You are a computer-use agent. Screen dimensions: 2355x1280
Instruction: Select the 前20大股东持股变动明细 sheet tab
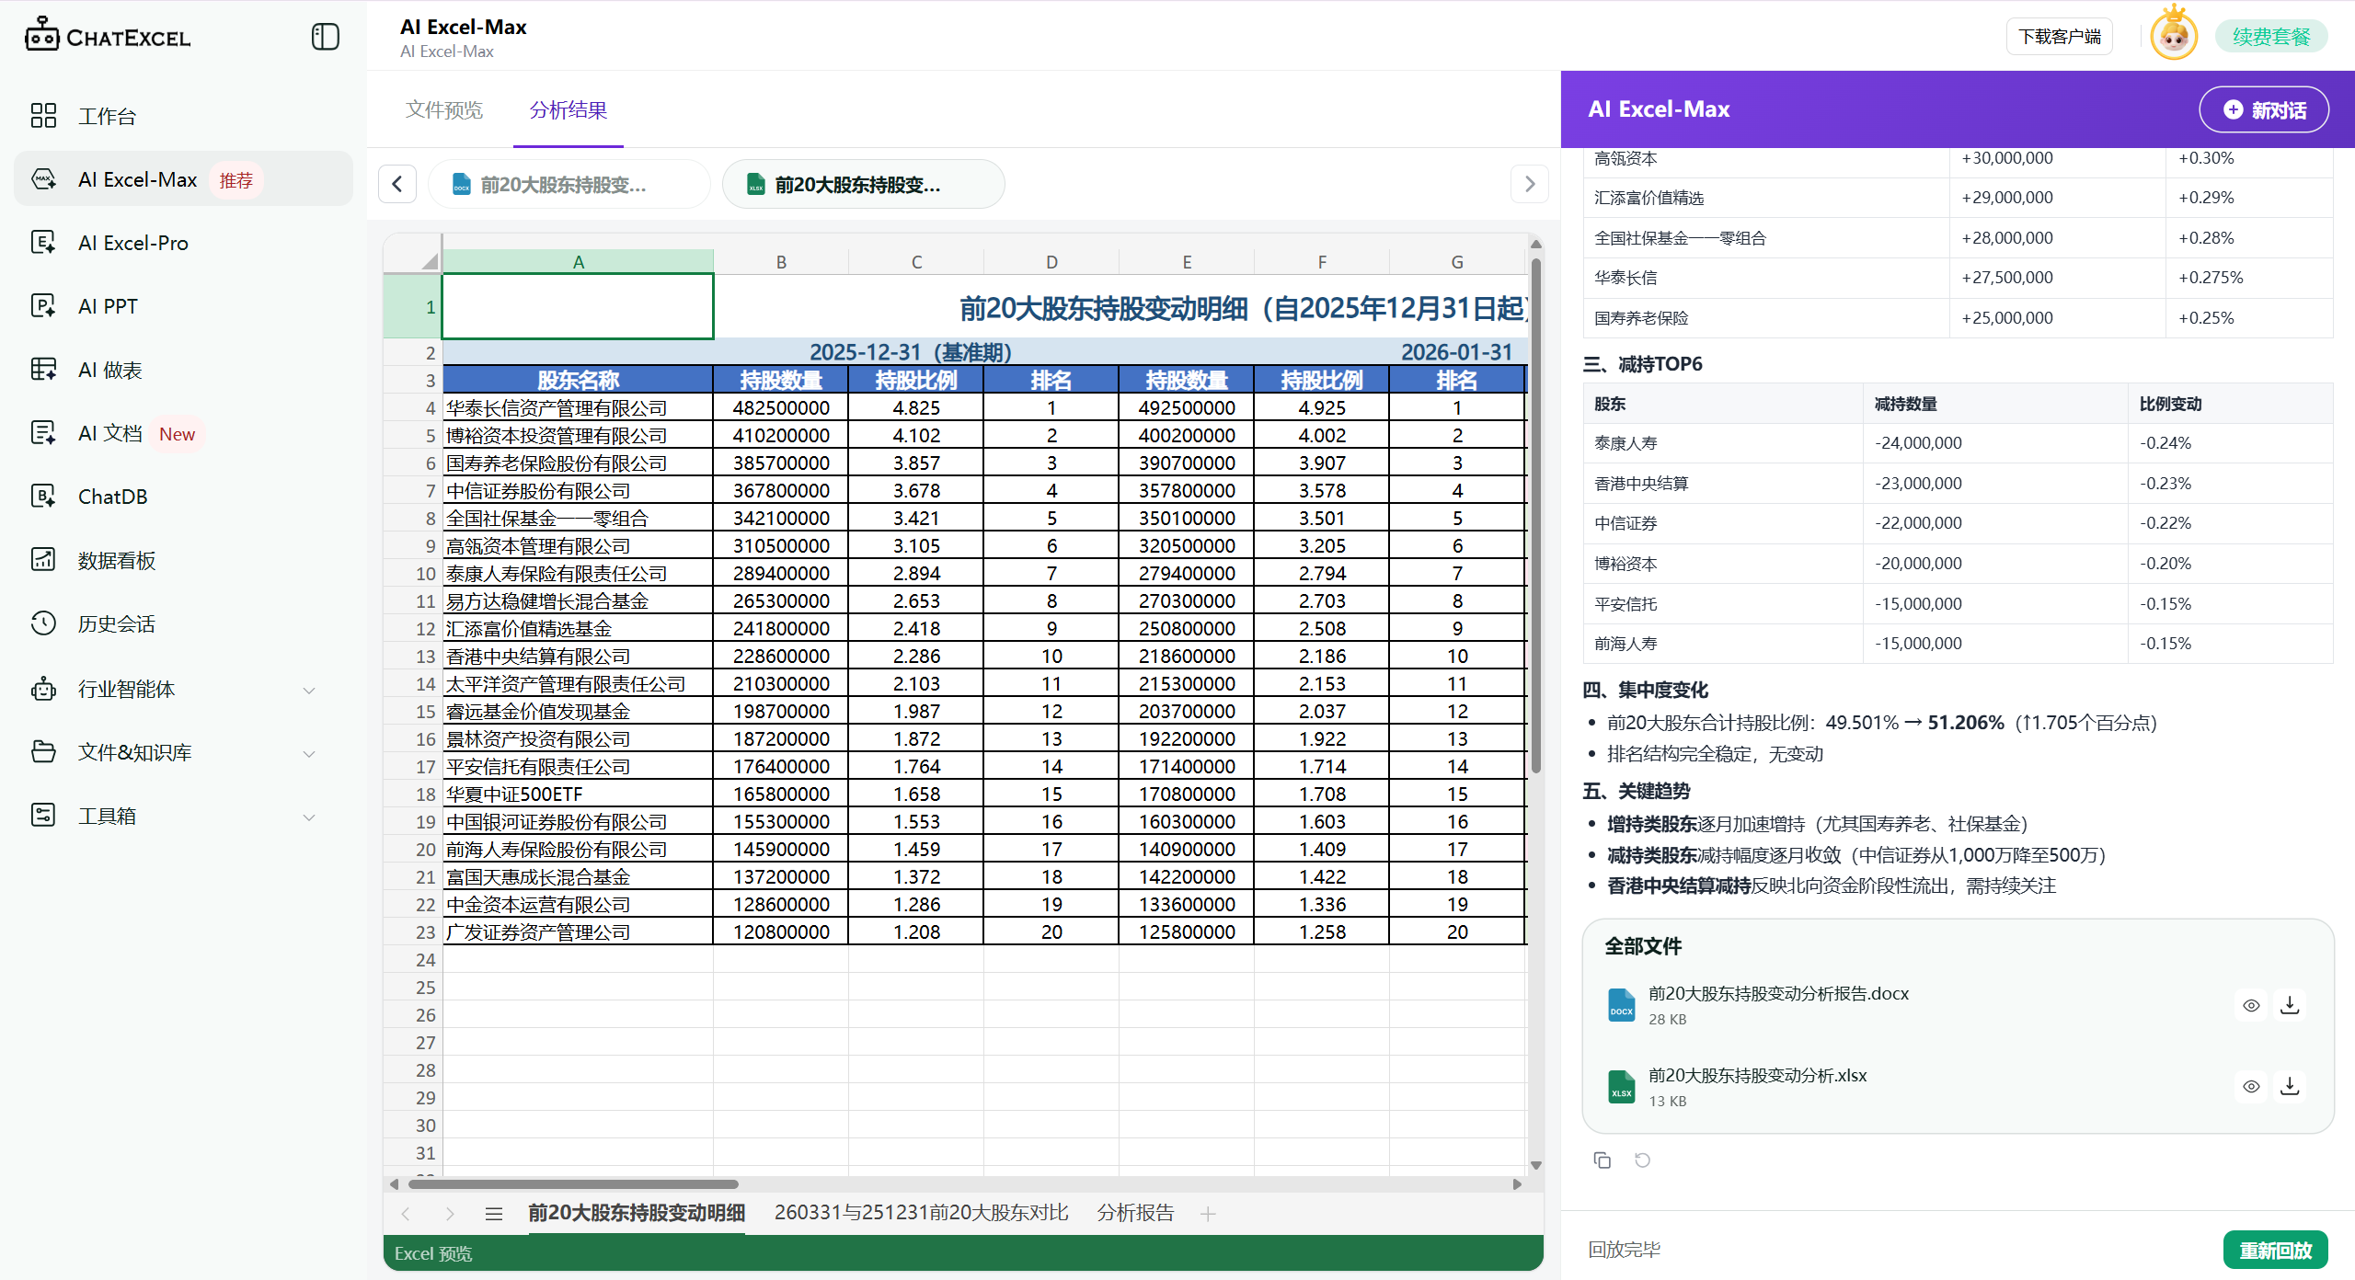(x=637, y=1213)
